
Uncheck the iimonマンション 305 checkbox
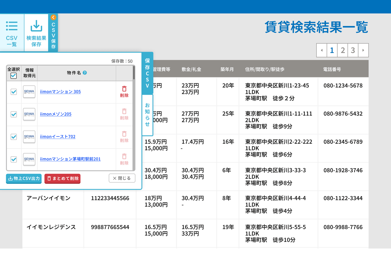[x=14, y=92]
